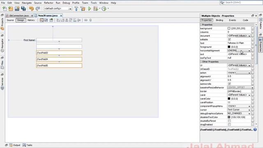Click the Preview Design icon
Screen dimensions: 263x148
[51, 20]
